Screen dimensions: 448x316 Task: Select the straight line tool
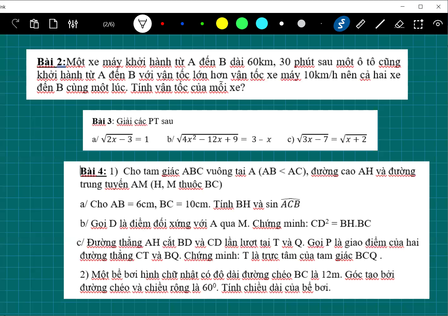coord(380,24)
